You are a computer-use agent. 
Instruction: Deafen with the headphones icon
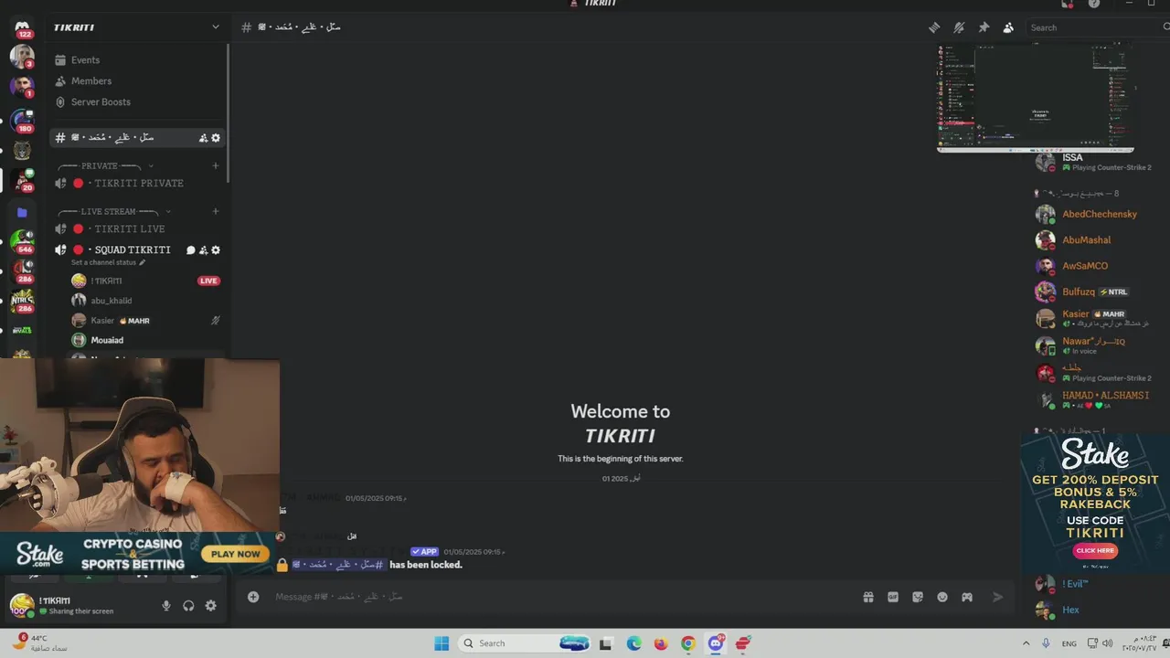[188, 606]
